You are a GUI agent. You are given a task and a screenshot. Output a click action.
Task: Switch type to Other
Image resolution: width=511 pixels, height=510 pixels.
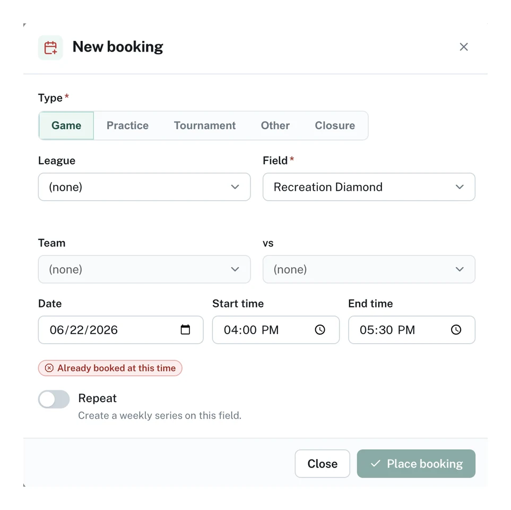[275, 125]
